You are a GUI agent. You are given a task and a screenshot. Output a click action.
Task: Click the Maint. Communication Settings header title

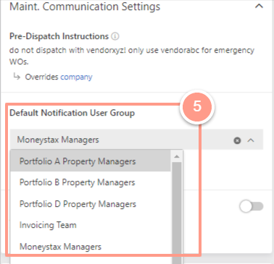[85, 7]
